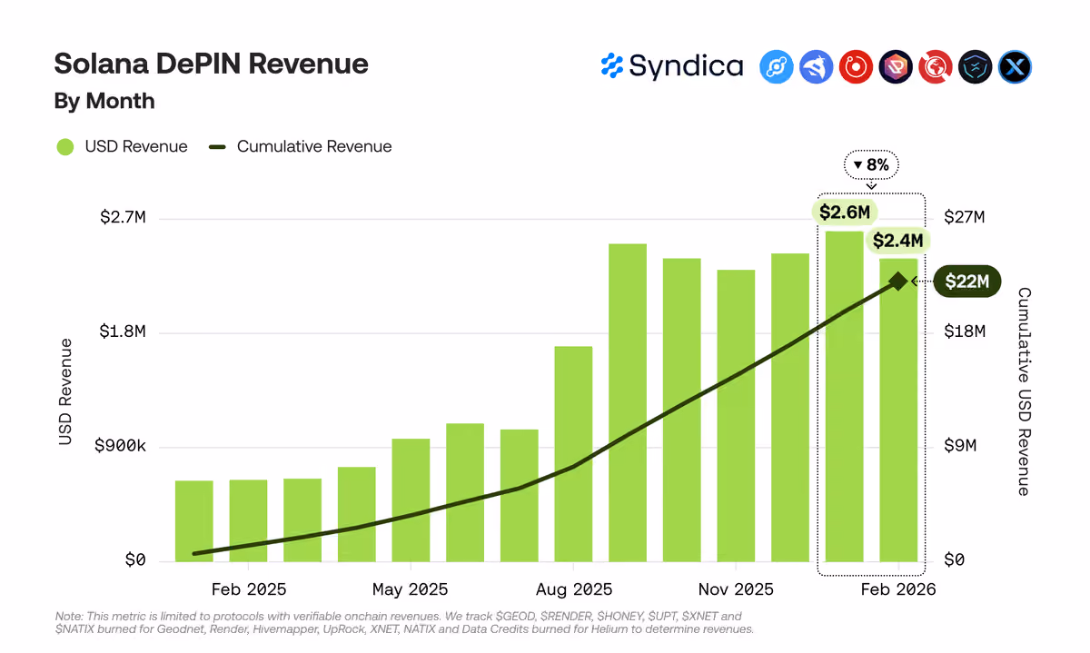This screenshot has width=1090, height=653.
Task: Select the Cumulative Revenue legend label
Action: [x=314, y=147]
